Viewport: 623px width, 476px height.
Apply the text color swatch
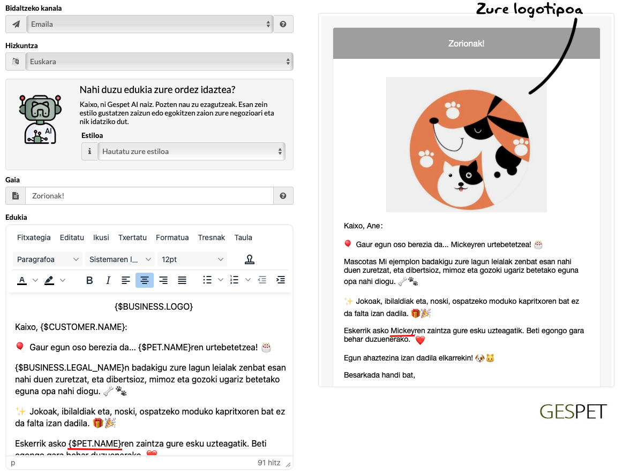(22, 280)
